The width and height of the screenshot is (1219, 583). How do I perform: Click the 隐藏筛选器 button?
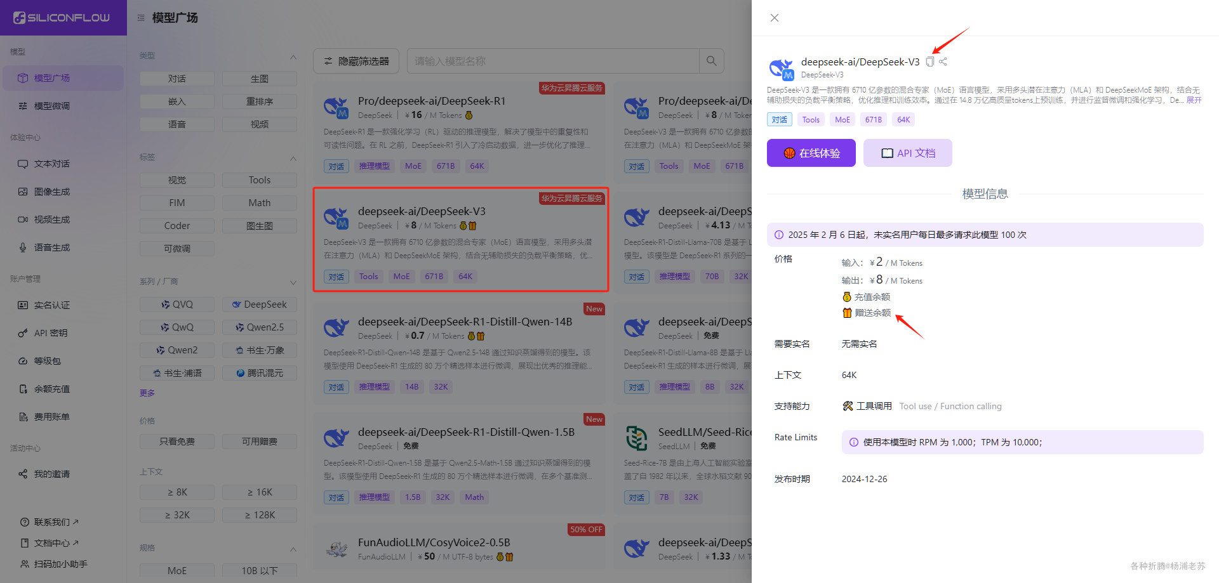(x=356, y=61)
